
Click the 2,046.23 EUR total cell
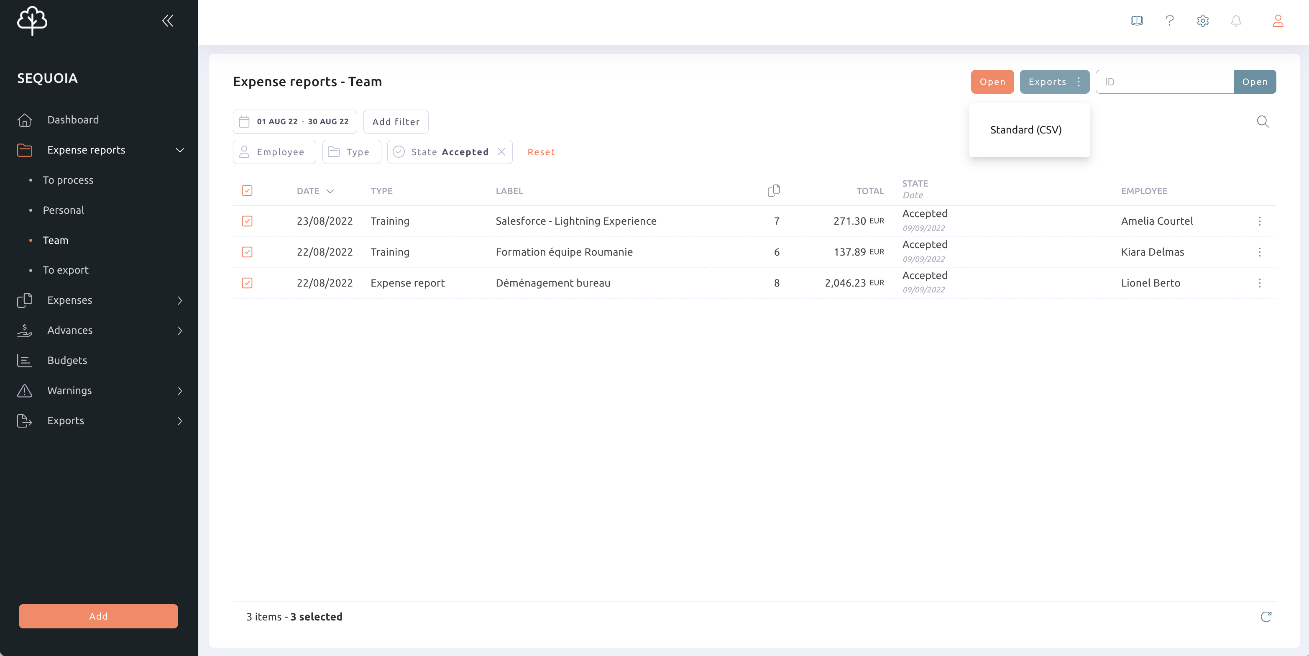(x=854, y=283)
